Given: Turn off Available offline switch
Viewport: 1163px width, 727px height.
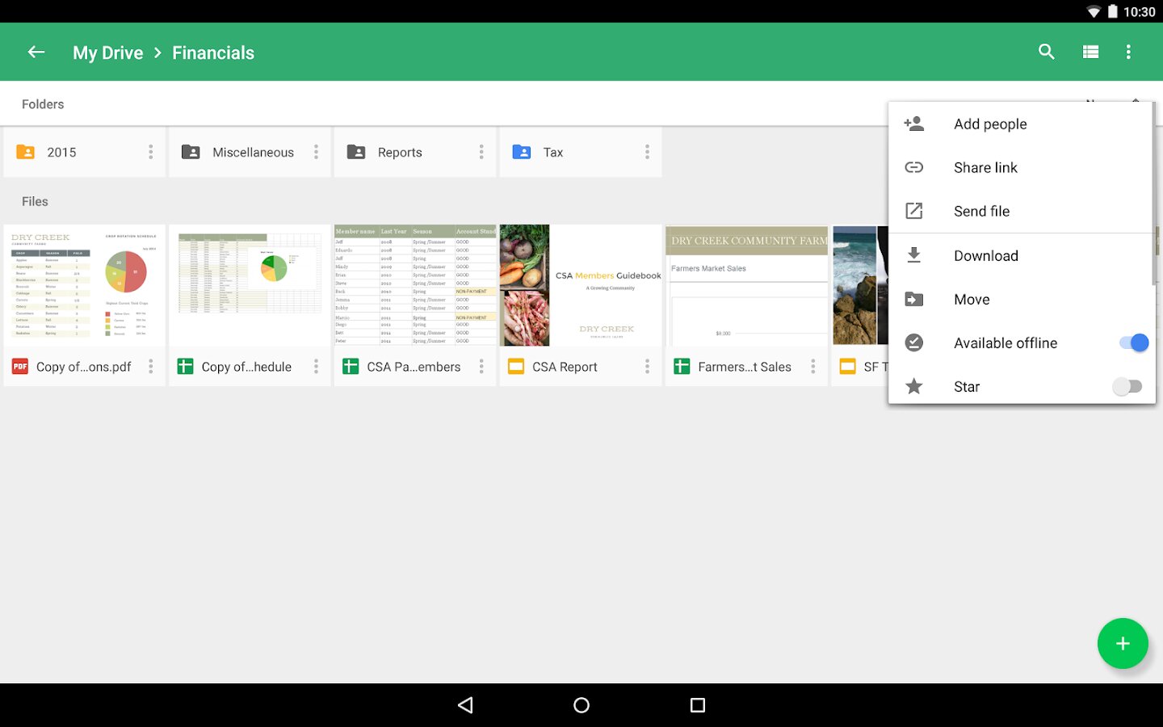Looking at the screenshot, I should (1133, 343).
